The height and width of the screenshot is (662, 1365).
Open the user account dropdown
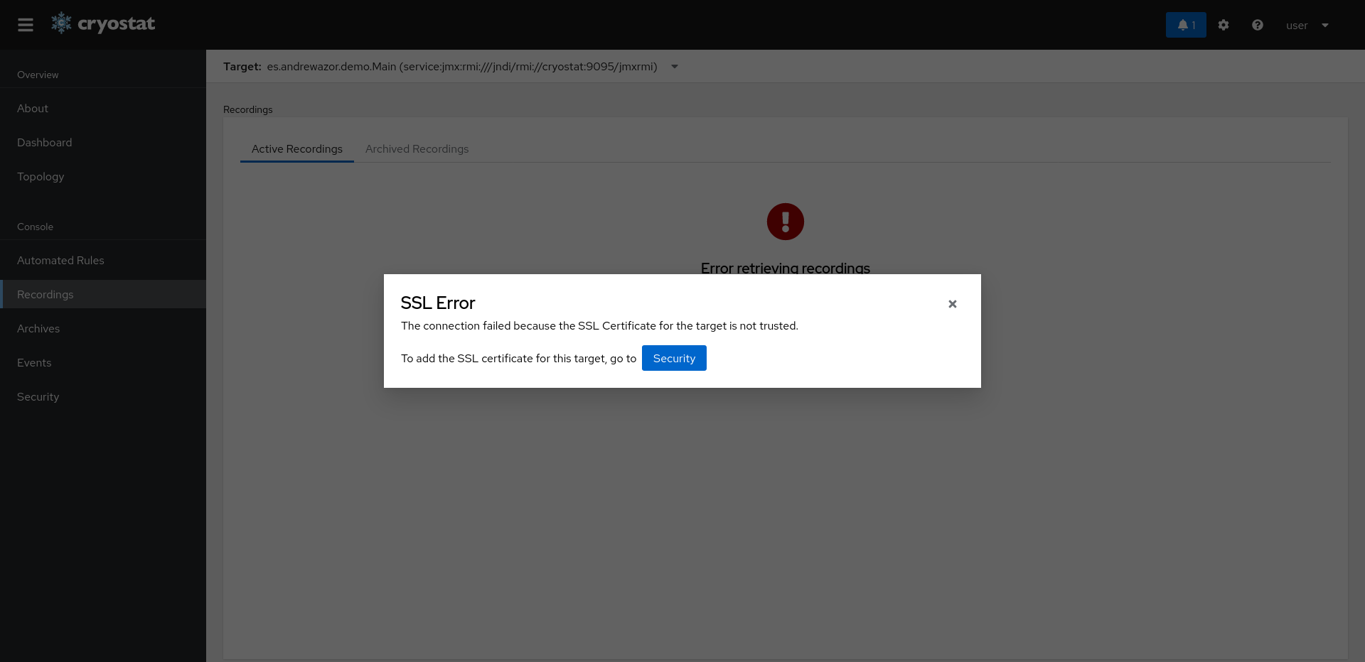(x=1307, y=26)
